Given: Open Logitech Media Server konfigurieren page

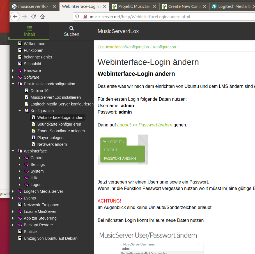Looking at the screenshot, I should click(62, 104).
